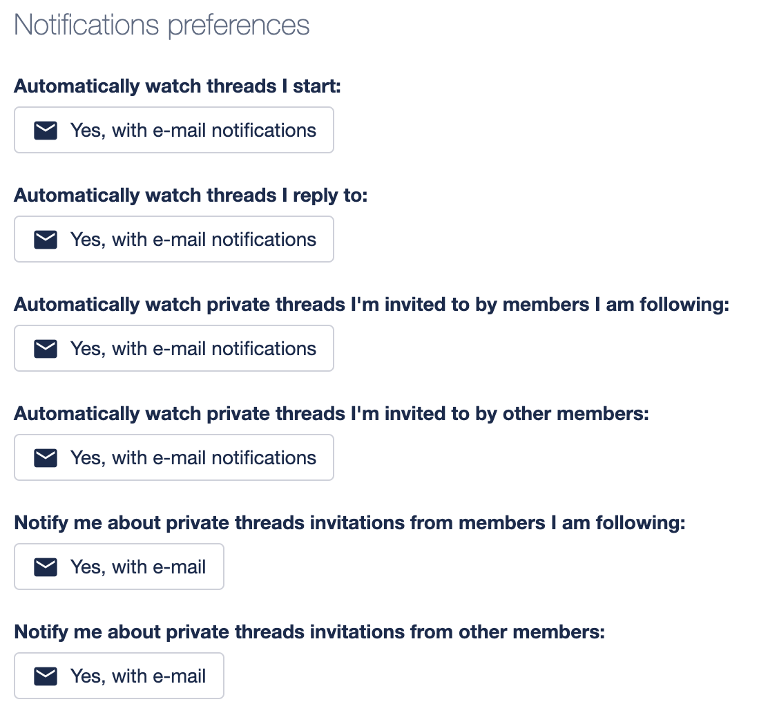Open invitation notification dropdown for followed members
The width and height of the screenshot is (768, 713).
coord(119,567)
